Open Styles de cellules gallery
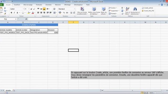 (104, 11)
